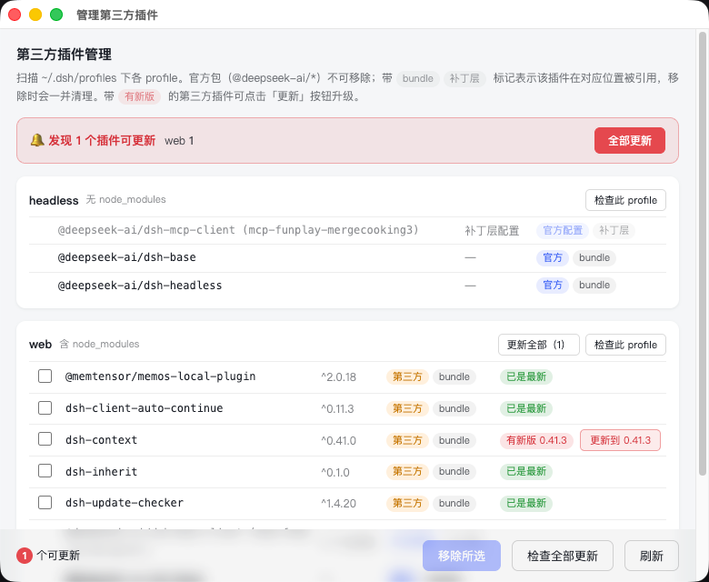Viewport: 709px width, 582px height.
Task: Click the 有新版 0.41.3 tag
Action: pos(536,440)
